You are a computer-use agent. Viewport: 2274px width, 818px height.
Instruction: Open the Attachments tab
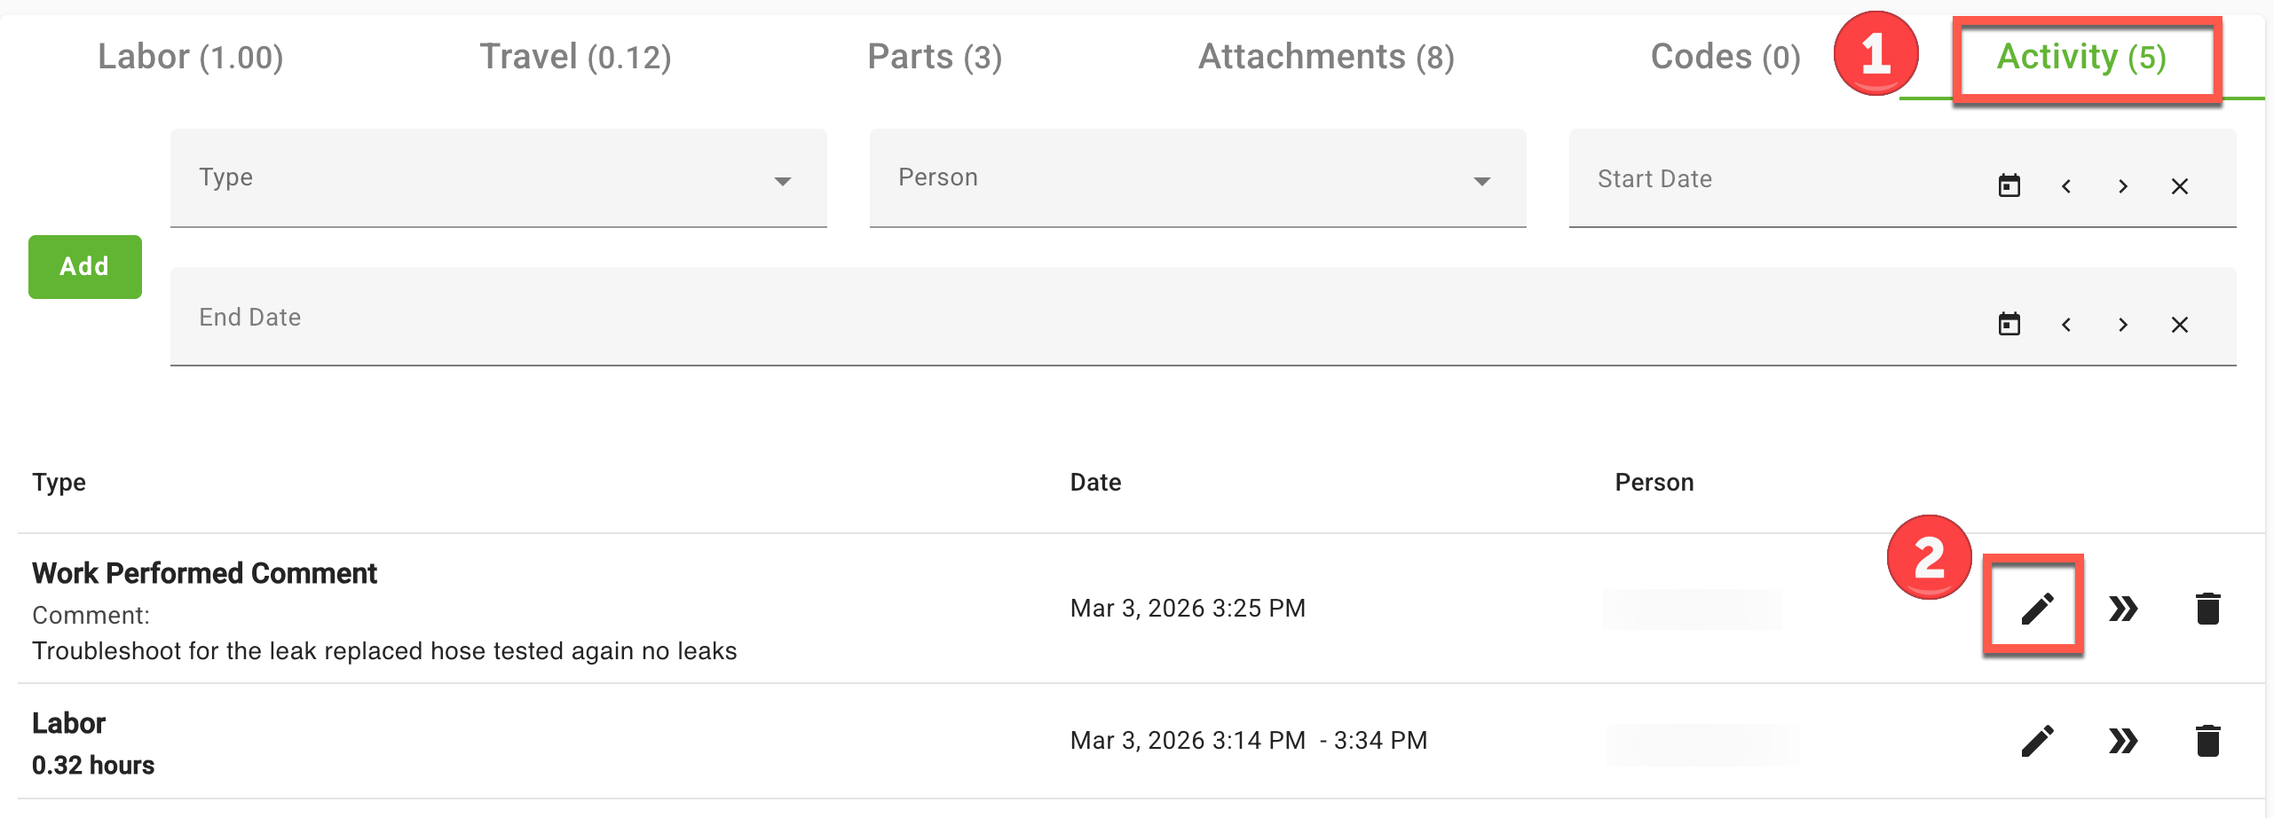1326,58
